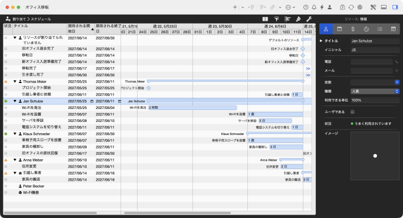The image size is (403, 218).
Task: Click the notification bell toolbar icon
Action: [x=314, y=7]
